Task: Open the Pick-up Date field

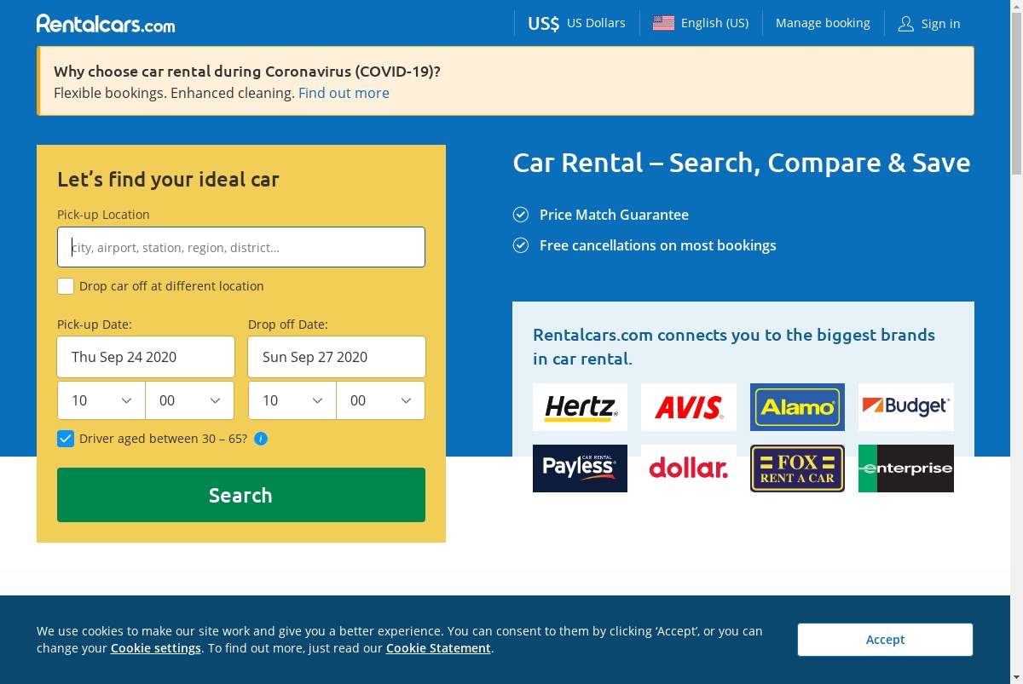Action: [146, 357]
